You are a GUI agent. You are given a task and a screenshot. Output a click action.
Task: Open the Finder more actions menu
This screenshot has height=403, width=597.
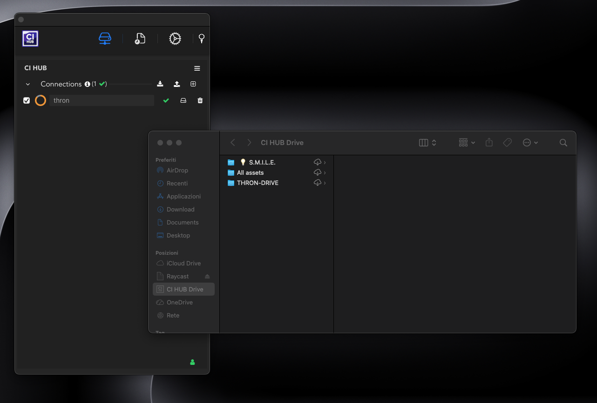coord(530,143)
